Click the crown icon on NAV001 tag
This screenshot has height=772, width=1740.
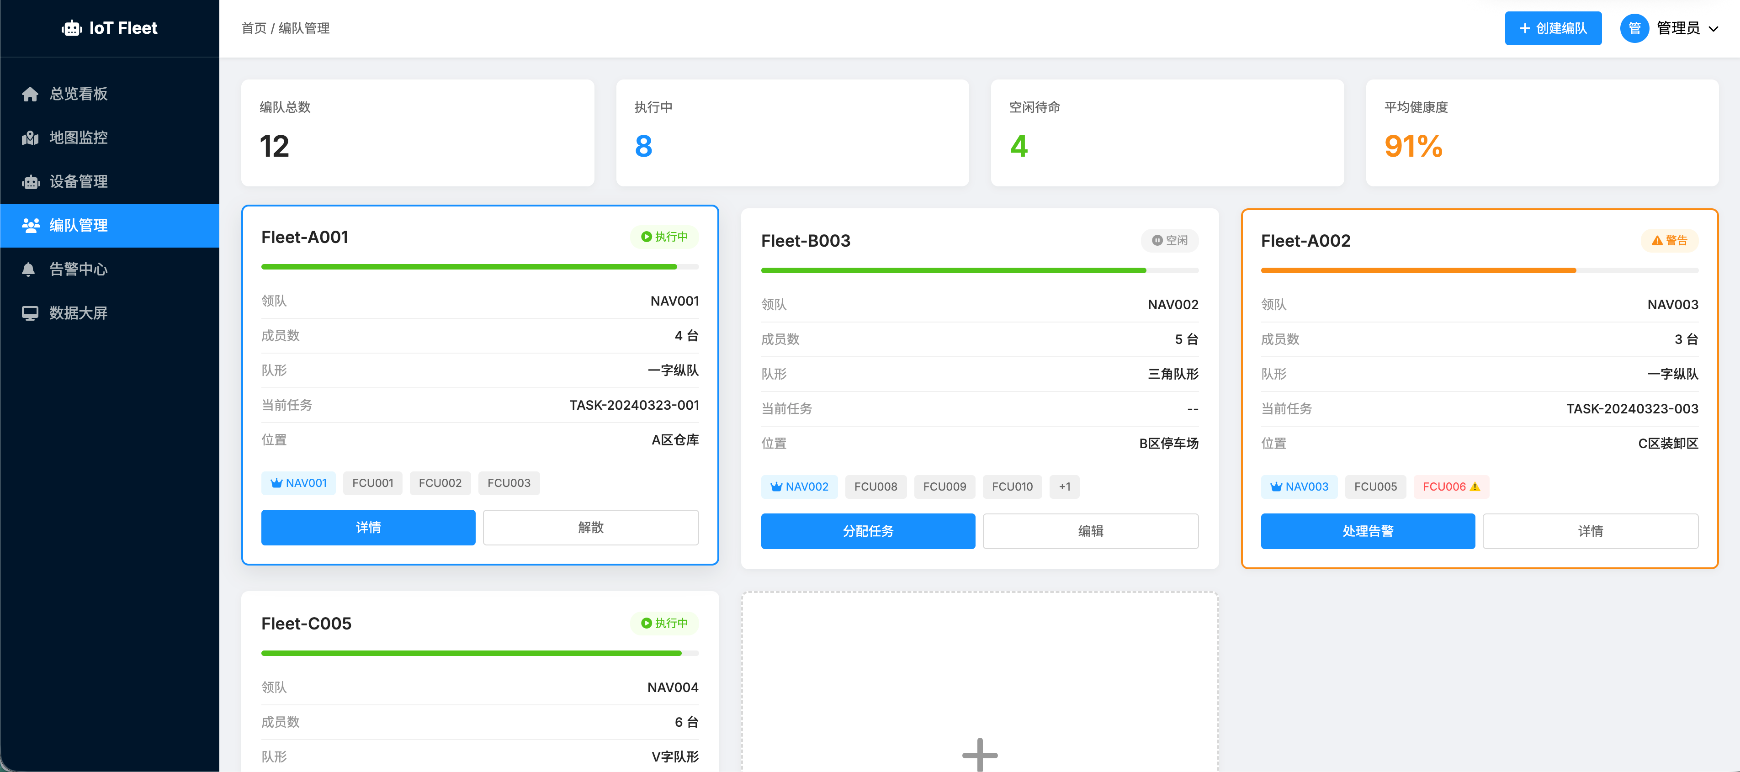276,483
